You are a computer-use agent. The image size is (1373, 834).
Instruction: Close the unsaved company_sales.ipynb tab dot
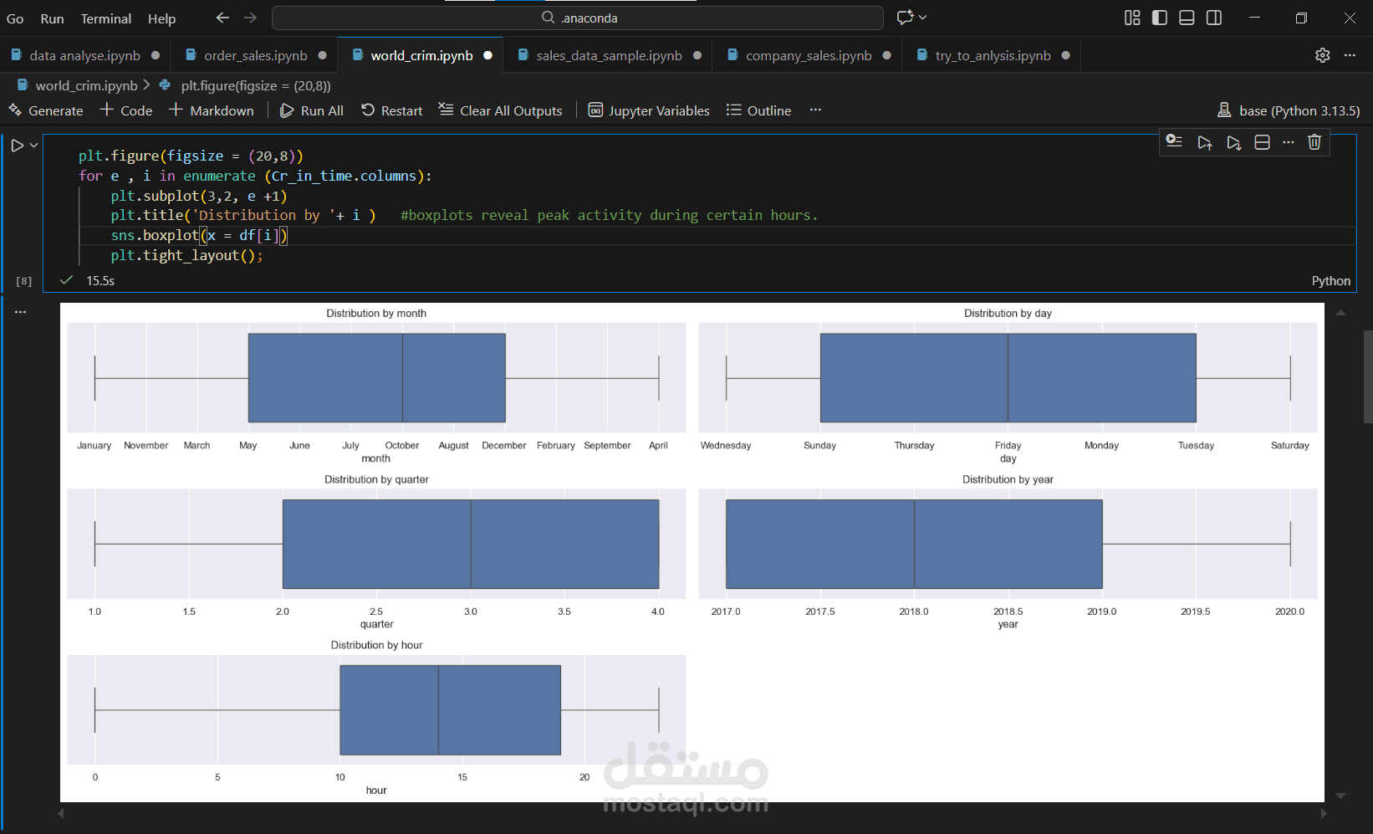click(x=886, y=55)
